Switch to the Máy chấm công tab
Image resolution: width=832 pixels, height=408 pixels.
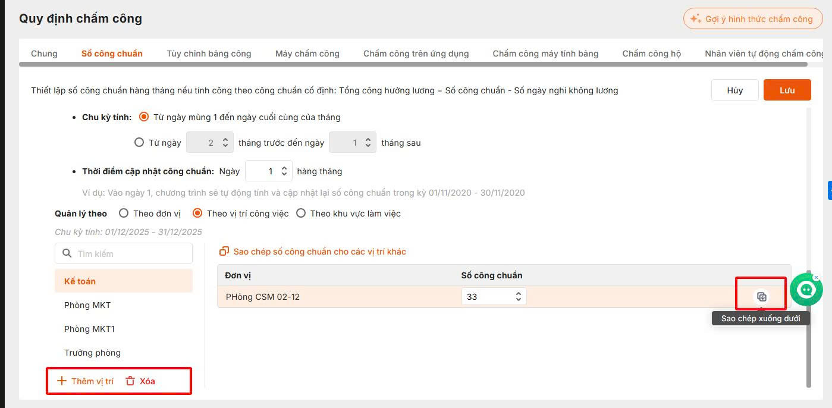tap(307, 54)
